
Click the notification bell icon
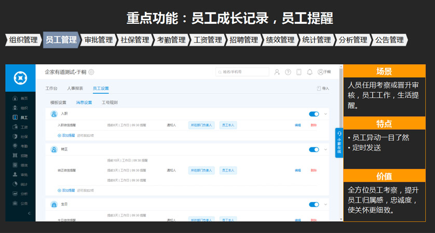[310, 72]
